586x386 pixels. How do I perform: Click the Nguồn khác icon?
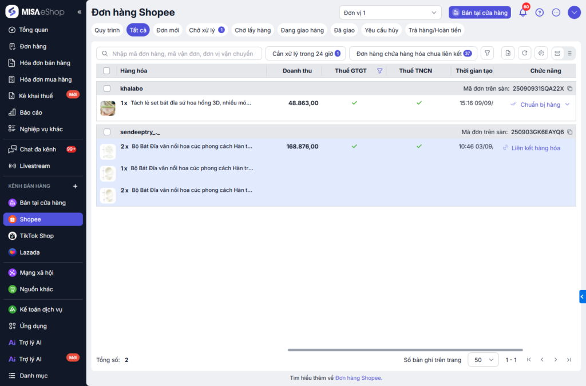click(x=13, y=289)
